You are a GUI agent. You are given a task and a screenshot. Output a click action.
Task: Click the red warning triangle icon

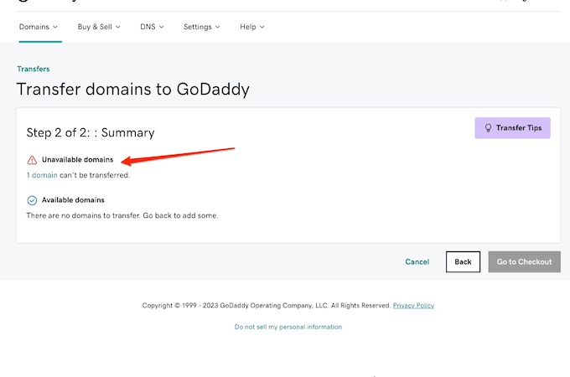[32, 159]
